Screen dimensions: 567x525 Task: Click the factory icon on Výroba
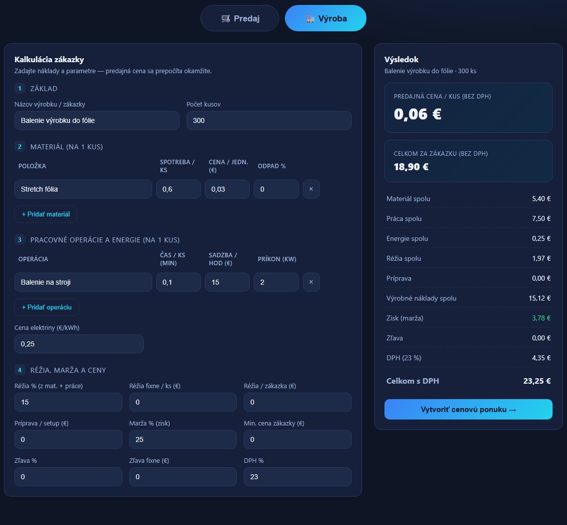[310, 18]
